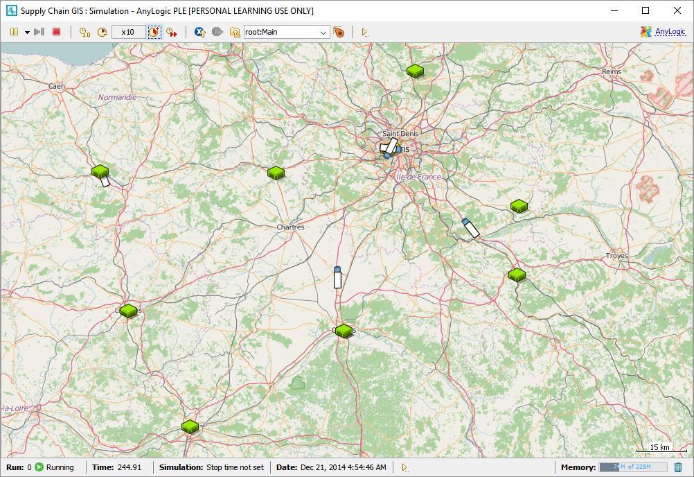Speed up the simulation with the clock-plus icon

click(x=154, y=32)
